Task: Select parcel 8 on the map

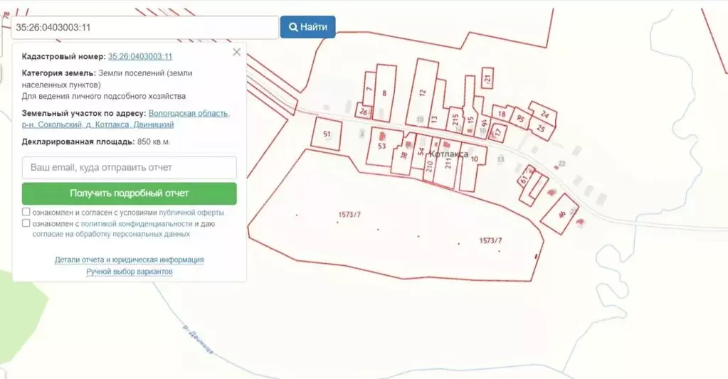Action: click(385, 93)
